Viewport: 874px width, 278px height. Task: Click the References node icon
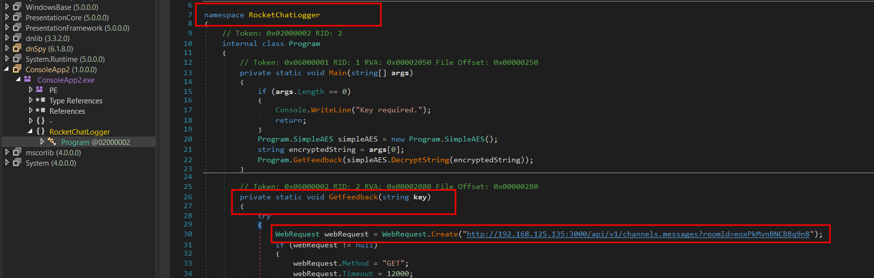[x=41, y=110]
